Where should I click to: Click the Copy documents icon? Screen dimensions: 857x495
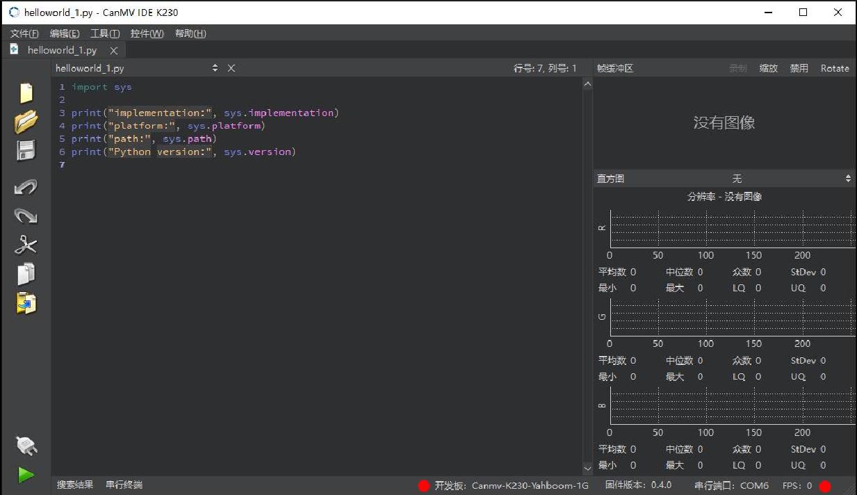pos(26,274)
